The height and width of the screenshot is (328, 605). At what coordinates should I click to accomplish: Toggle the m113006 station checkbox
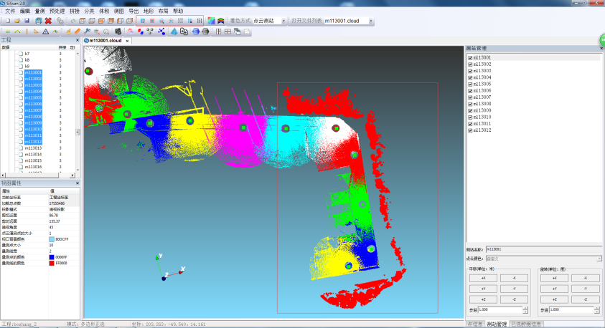pyautogui.click(x=470, y=90)
